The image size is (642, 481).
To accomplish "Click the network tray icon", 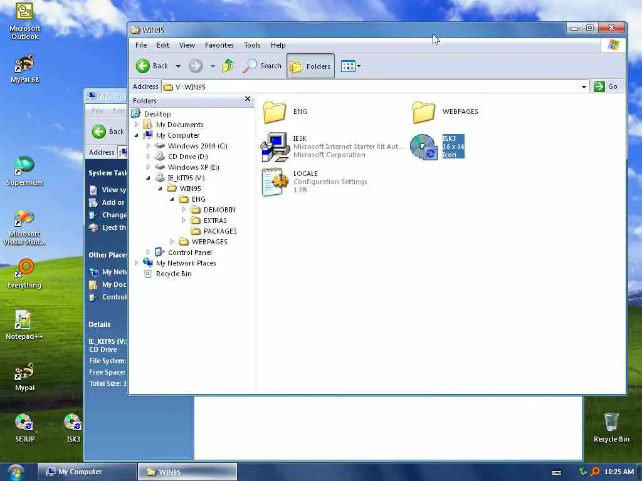I will tap(582, 472).
